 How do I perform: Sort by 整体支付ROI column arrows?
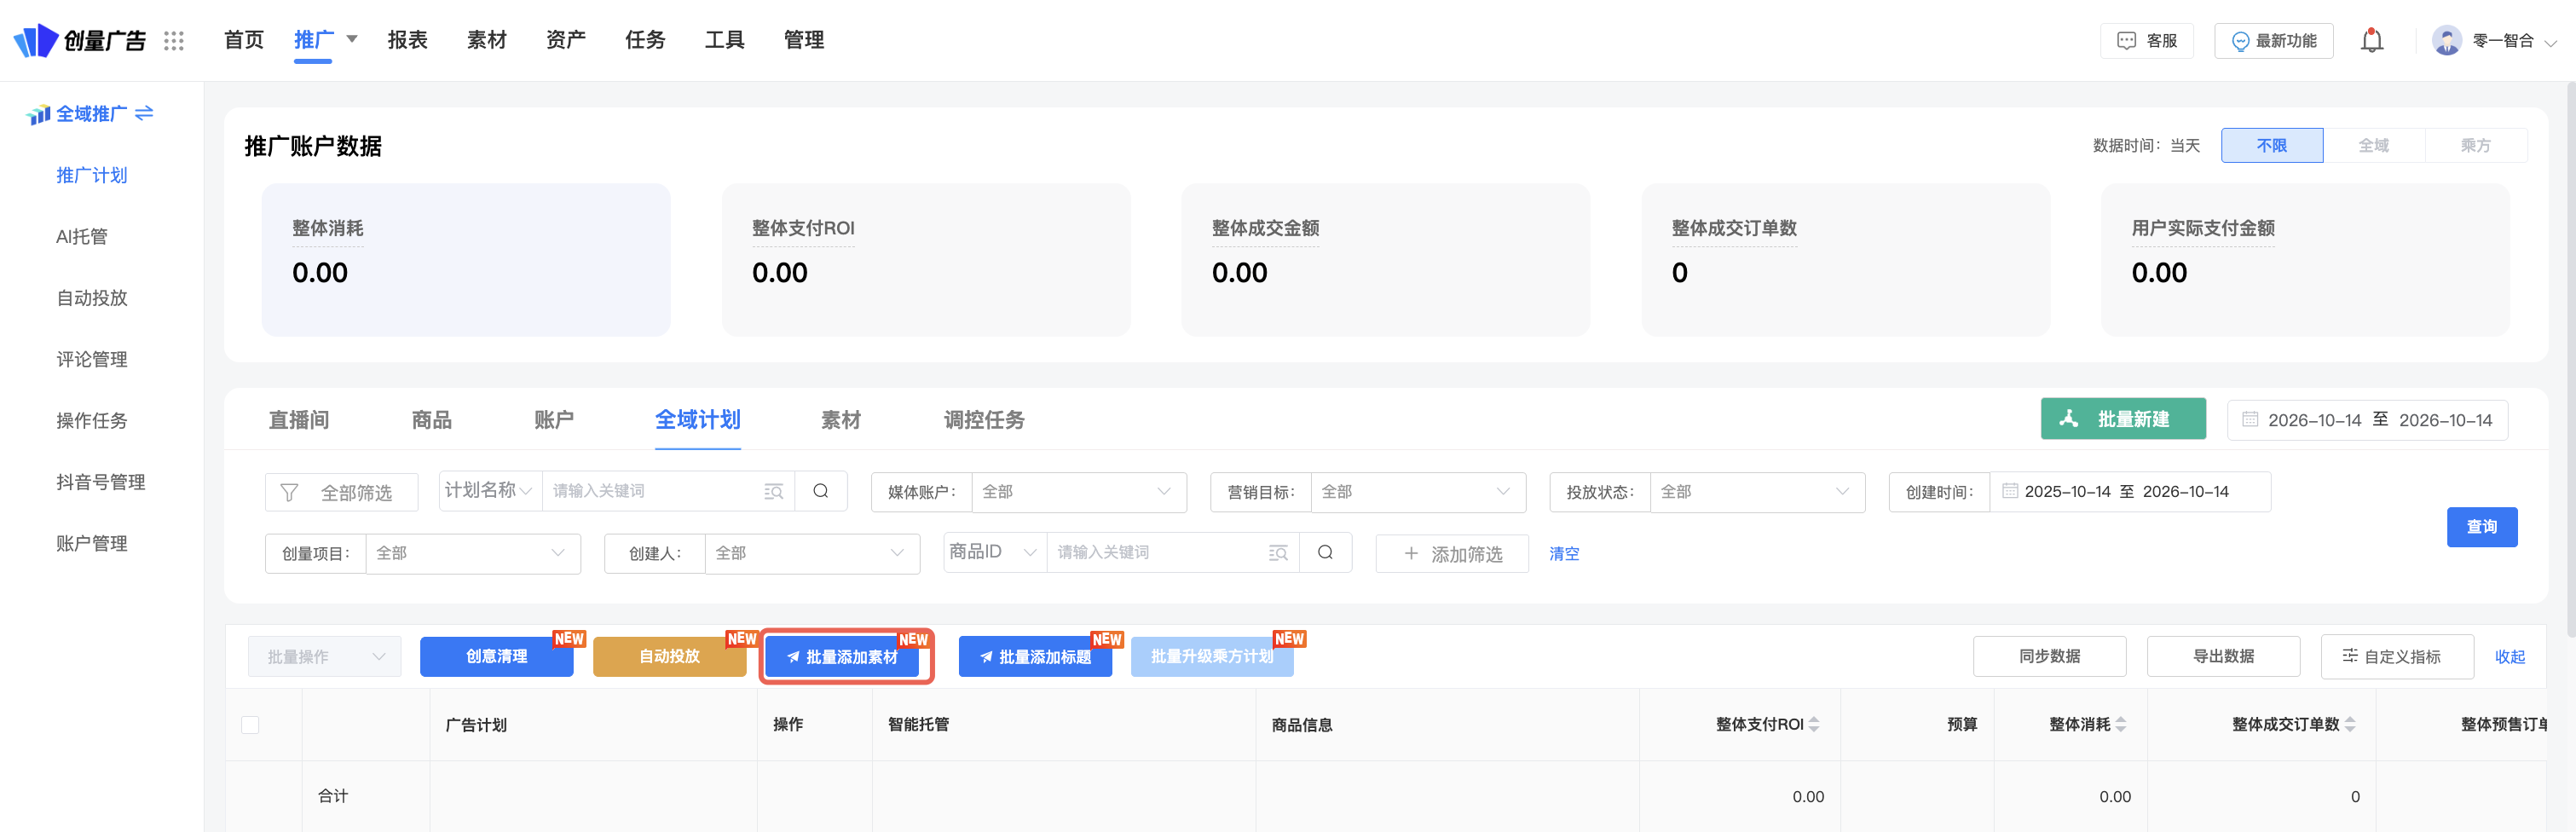pyautogui.click(x=1814, y=724)
